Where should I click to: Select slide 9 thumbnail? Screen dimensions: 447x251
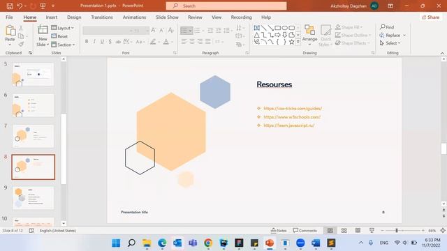pos(33,198)
